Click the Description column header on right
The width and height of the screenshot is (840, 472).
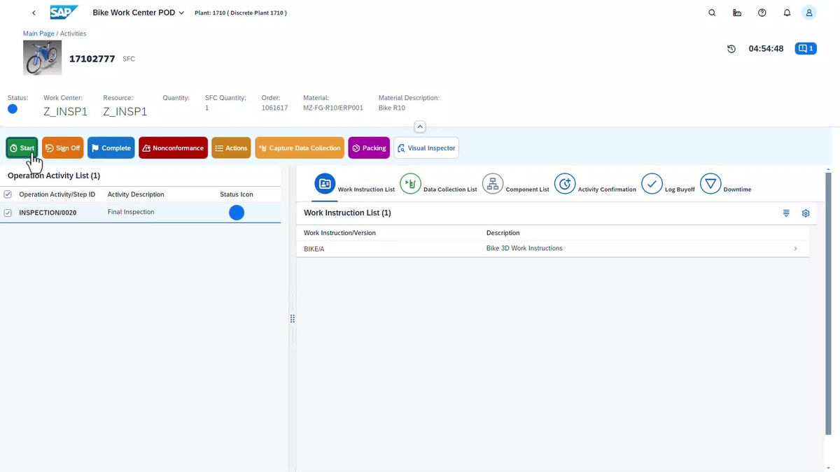[503, 233]
